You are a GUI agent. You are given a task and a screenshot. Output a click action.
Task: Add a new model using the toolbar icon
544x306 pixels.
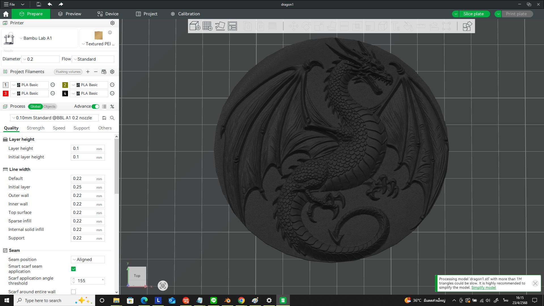(x=194, y=26)
